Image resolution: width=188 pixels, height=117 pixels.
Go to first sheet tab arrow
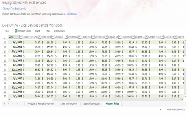click(x=4, y=104)
